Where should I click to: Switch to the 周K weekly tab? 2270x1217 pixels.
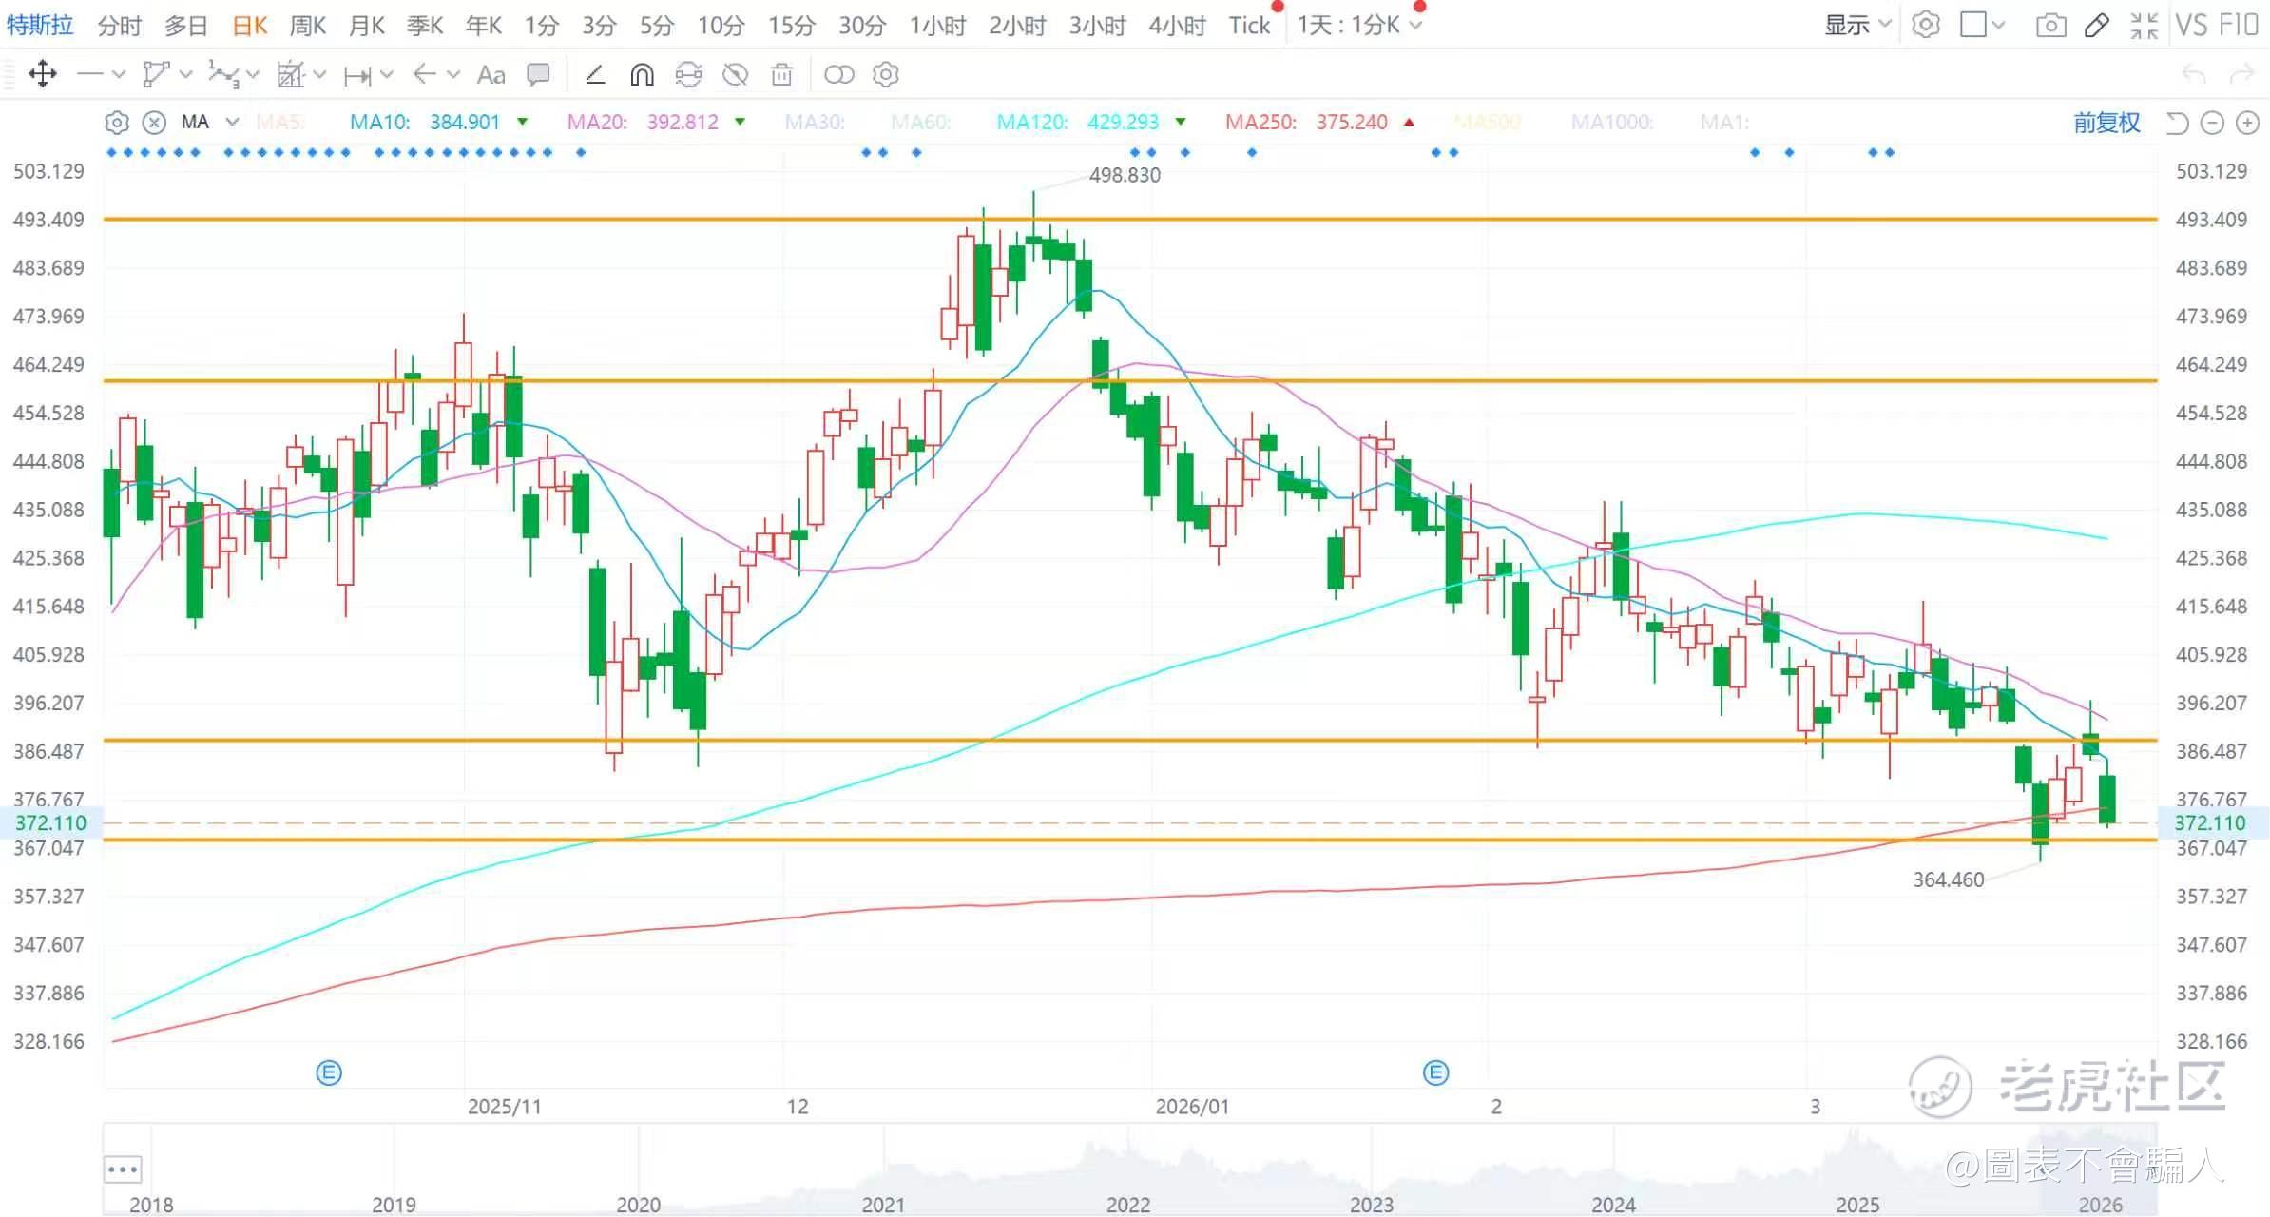point(307,25)
